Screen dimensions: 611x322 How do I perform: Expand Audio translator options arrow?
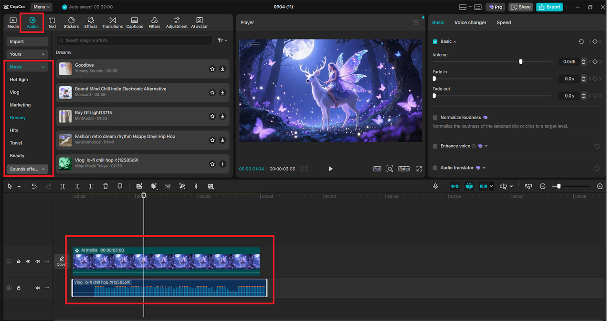coord(484,168)
